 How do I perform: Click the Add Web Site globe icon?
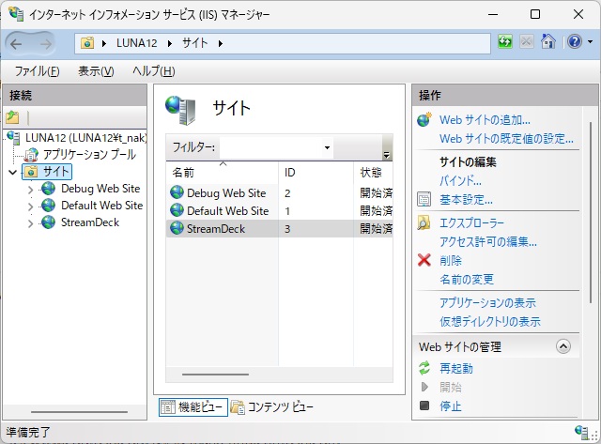click(424, 119)
